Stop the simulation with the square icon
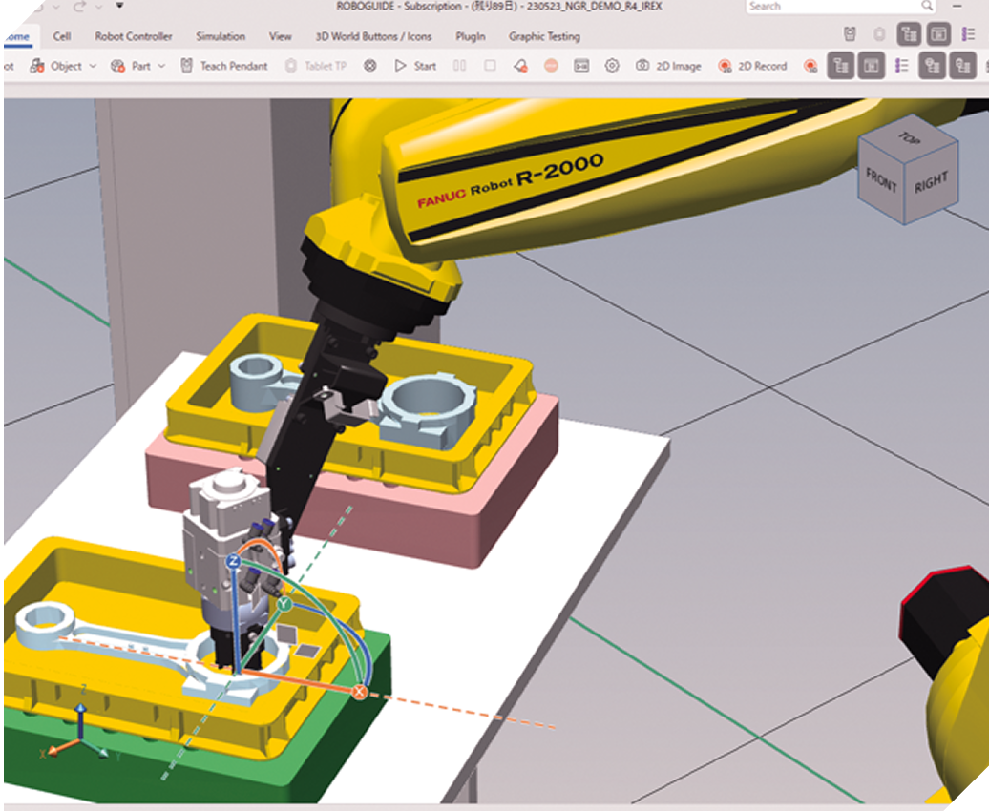Viewport: 989px width, 811px height. (x=490, y=66)
